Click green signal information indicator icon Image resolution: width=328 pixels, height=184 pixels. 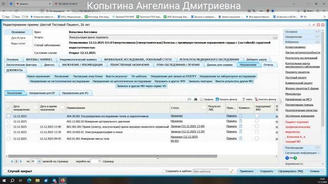(295, 158)
